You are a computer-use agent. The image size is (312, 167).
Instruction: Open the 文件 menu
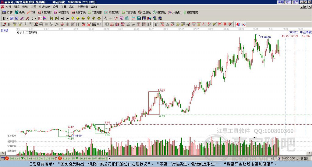click(9, 7)
